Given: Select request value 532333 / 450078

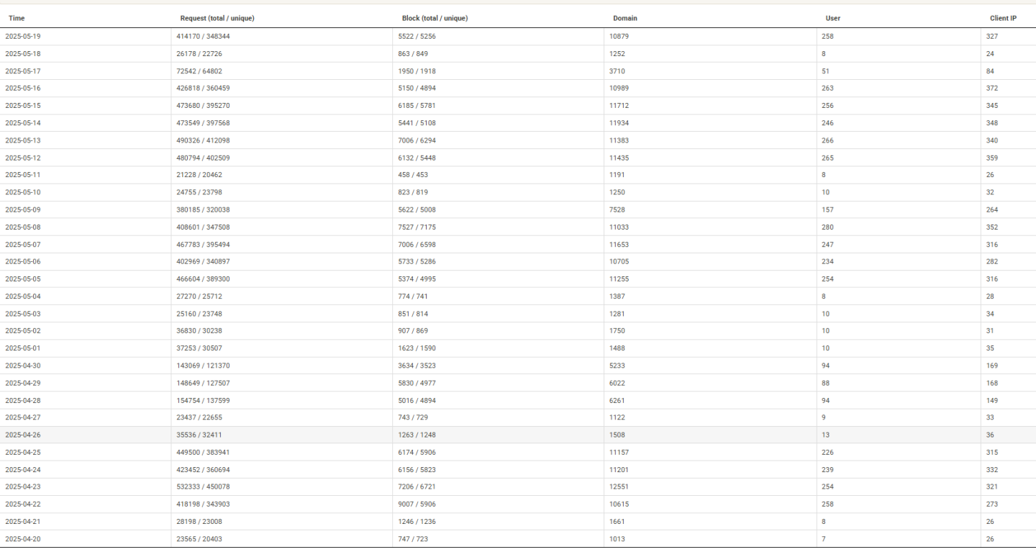Looking at the screenshot, I should (x=203, y=487).
